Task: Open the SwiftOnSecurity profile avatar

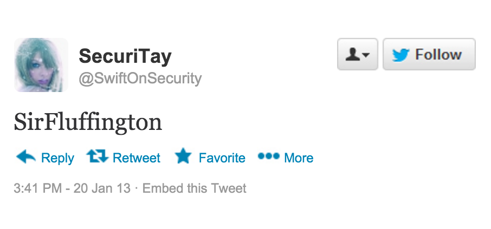Action: [x=41, y=65]
